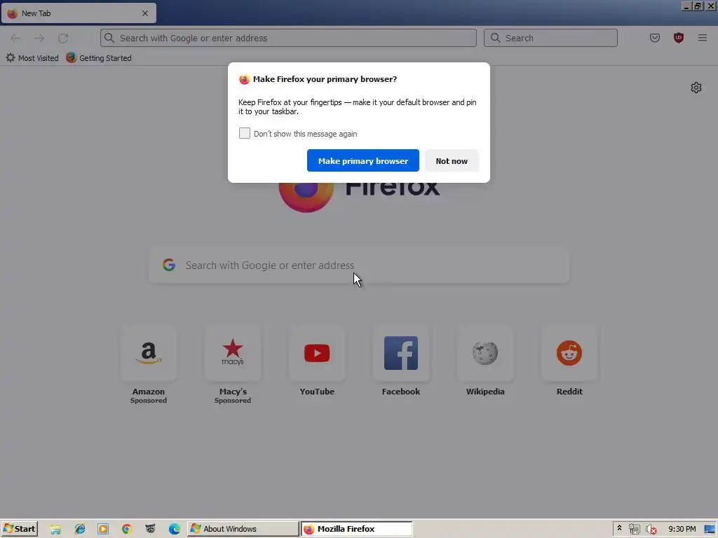Close the New Tab tab
The image size is (718, 538).
[144, 13]
